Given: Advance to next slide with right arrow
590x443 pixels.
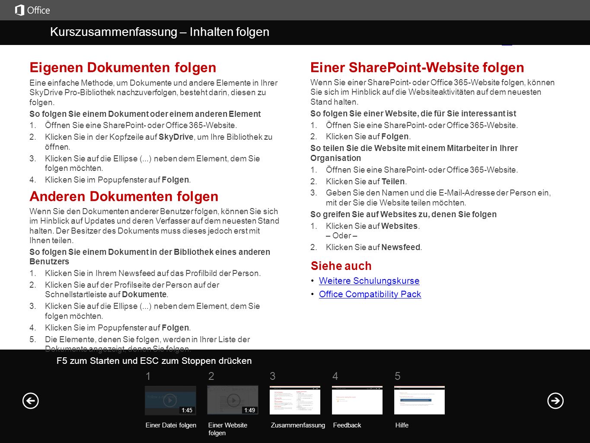Looking at the screenshot, I should coord(555,401).
